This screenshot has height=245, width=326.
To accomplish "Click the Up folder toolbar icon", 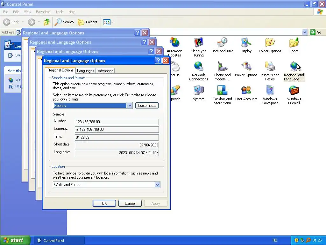I will 47,22.
